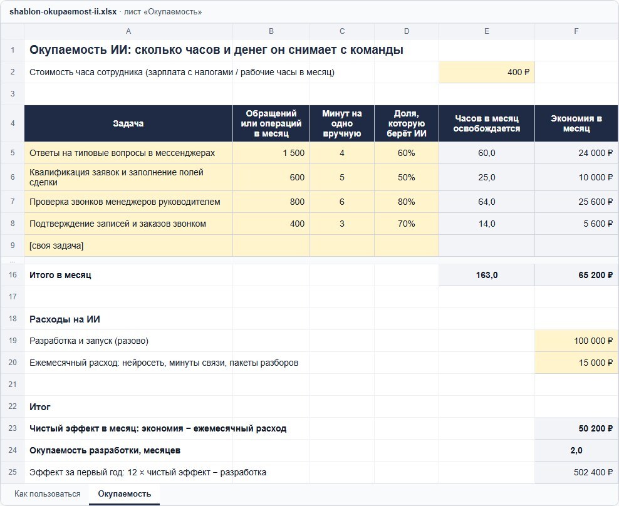Select the total savings 65 200 ₽ cell

[576, 275]
